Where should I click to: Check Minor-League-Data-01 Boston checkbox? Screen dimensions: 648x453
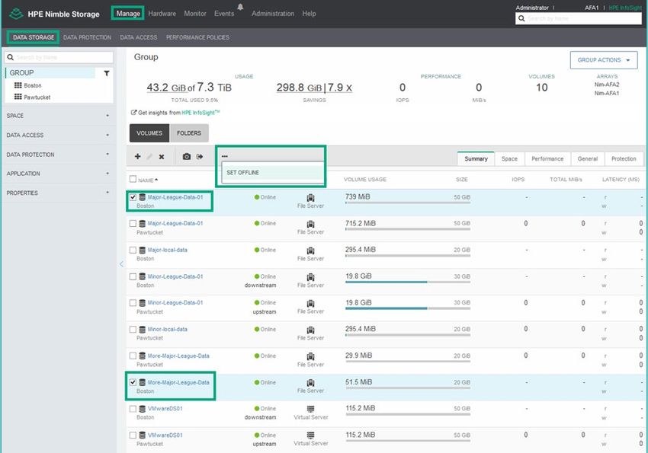[x=133, y=276]
